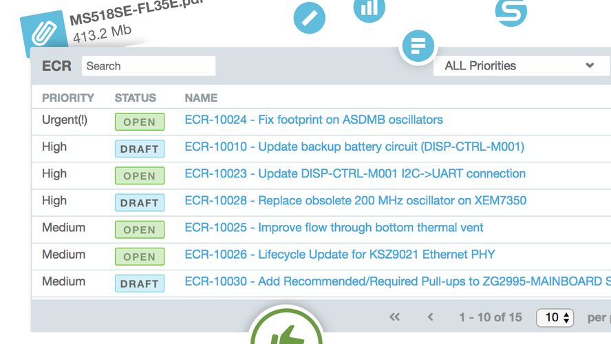Open ECR-10026 Lifecycle Update for KSZ9021
The image size is (611, 344).
pos(340,255)
